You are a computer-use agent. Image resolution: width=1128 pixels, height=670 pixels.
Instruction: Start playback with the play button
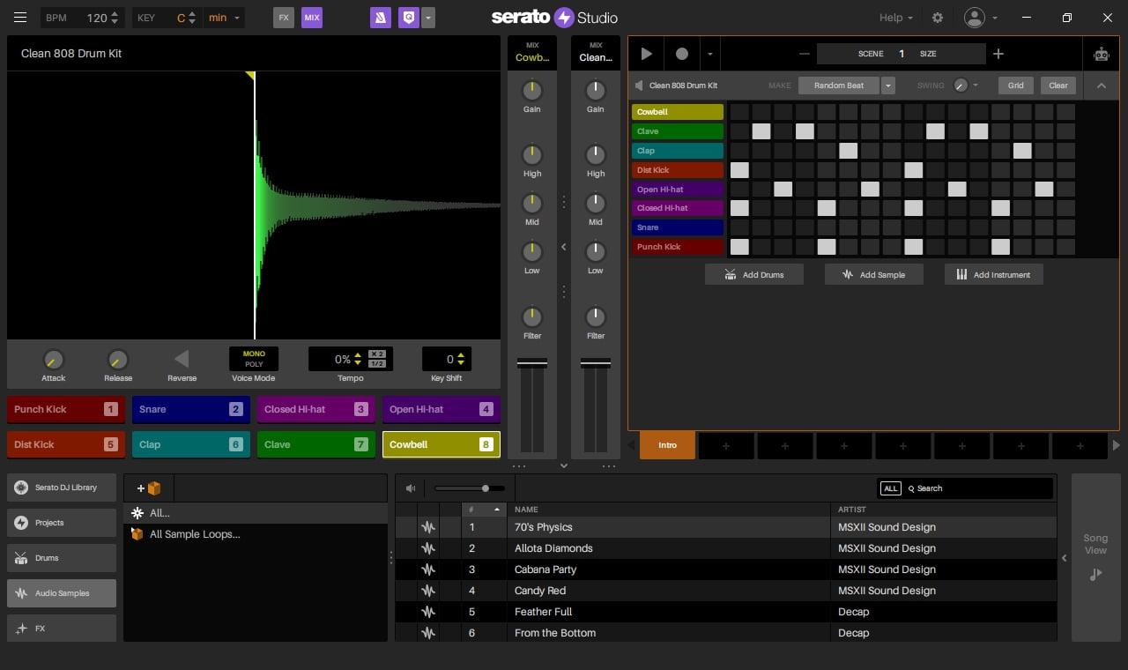[x=646, y=54]
